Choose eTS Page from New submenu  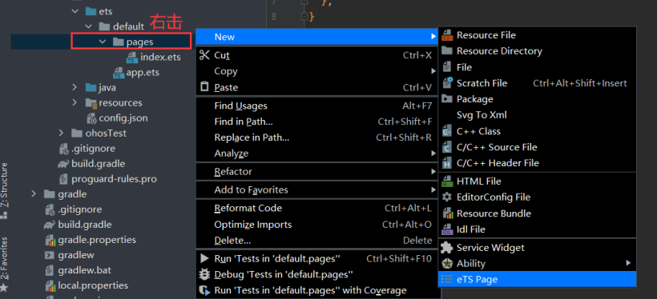(537, 279)
